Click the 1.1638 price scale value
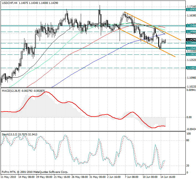This screenshot has height=179, width=196. click(191, 16)
